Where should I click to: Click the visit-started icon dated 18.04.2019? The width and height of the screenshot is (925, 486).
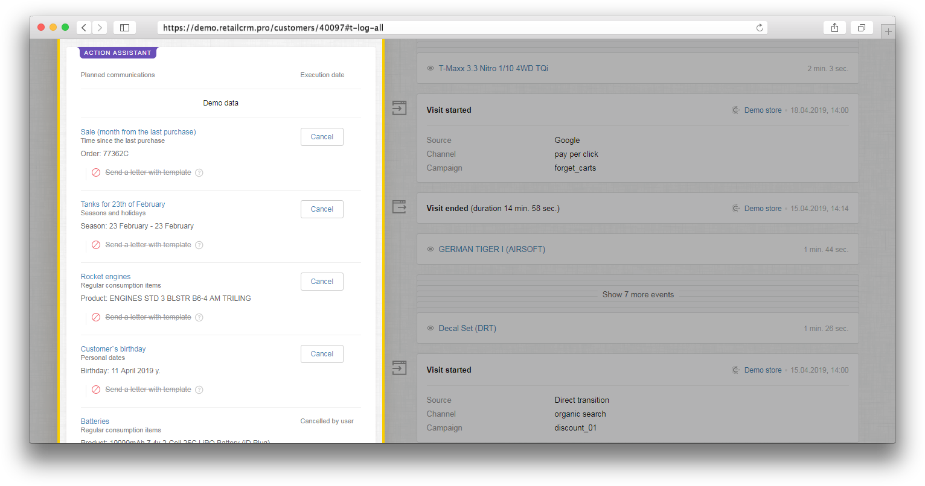pos(400,108)
